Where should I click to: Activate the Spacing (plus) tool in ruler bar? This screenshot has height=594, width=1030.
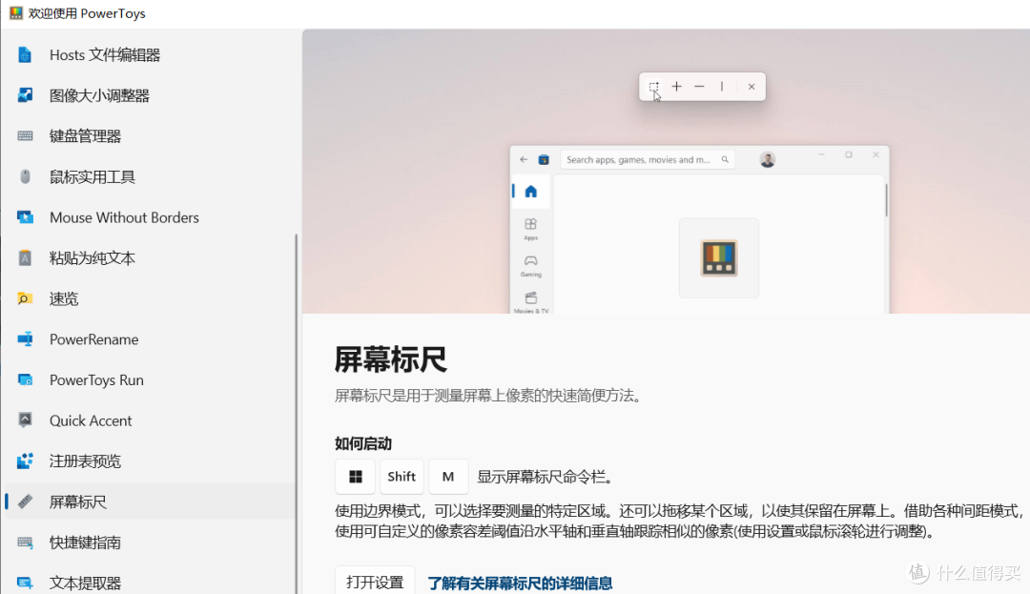(x=676, y=86)
